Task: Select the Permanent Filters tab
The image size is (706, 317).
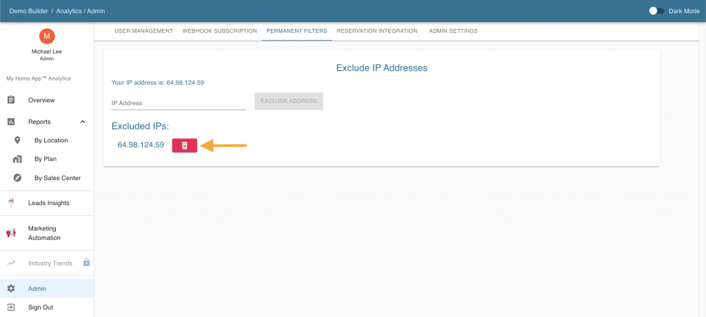Action: click(296, 31)
